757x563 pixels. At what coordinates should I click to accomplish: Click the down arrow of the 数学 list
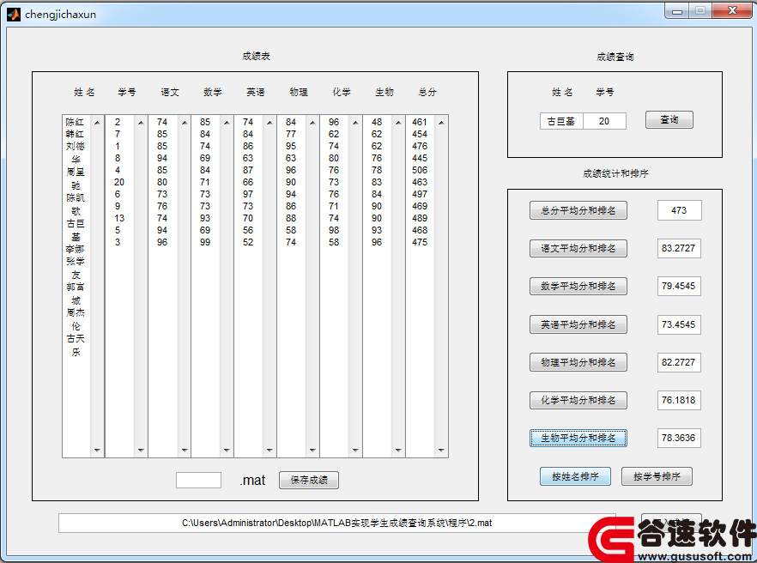pos(227,450)
